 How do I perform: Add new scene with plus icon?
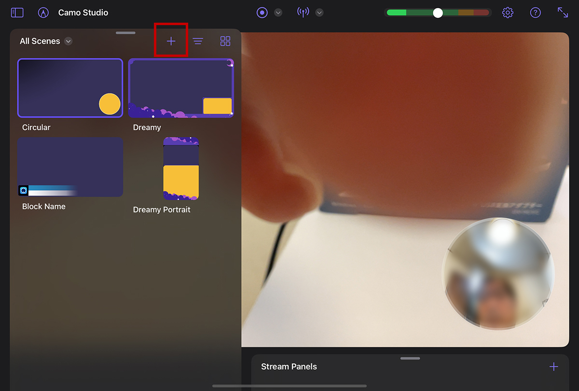[171, 41]
